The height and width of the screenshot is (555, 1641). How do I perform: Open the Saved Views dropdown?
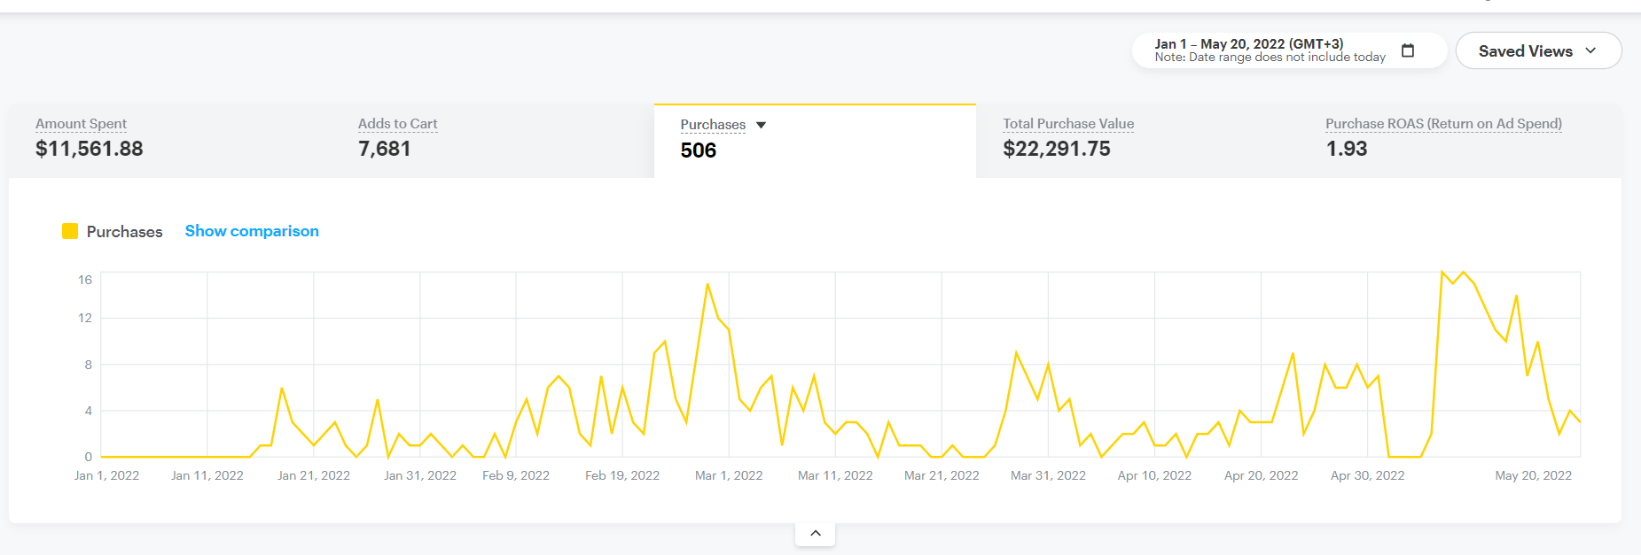pyautogui.click(x=1537, y=51)
